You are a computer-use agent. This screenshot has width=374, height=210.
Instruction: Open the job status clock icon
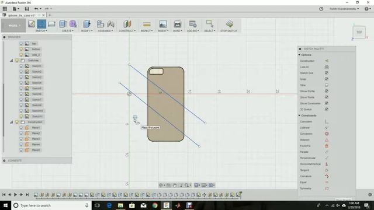point(321,9)
